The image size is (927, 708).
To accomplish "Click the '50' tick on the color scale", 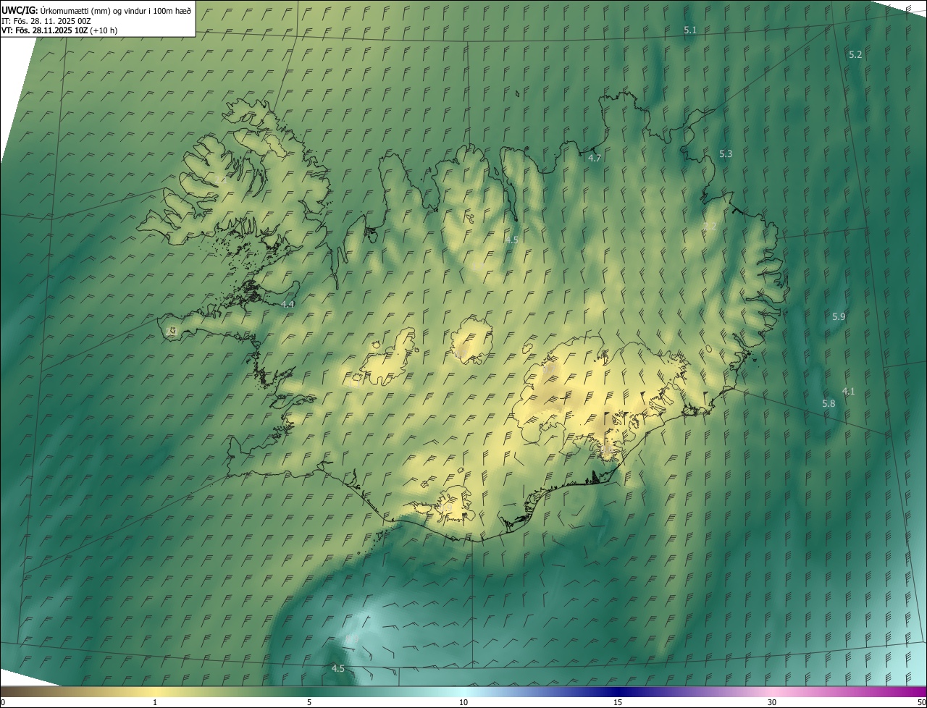I will pyautogui.click(x=920, y=702).
